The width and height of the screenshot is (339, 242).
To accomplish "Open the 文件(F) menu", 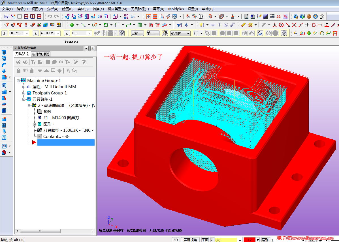I will pos(7,9).
